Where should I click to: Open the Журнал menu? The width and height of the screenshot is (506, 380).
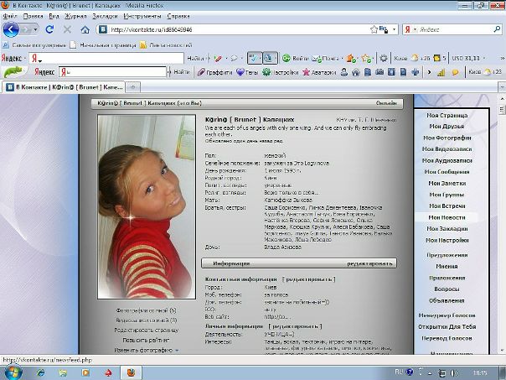(x=75, y=16)
